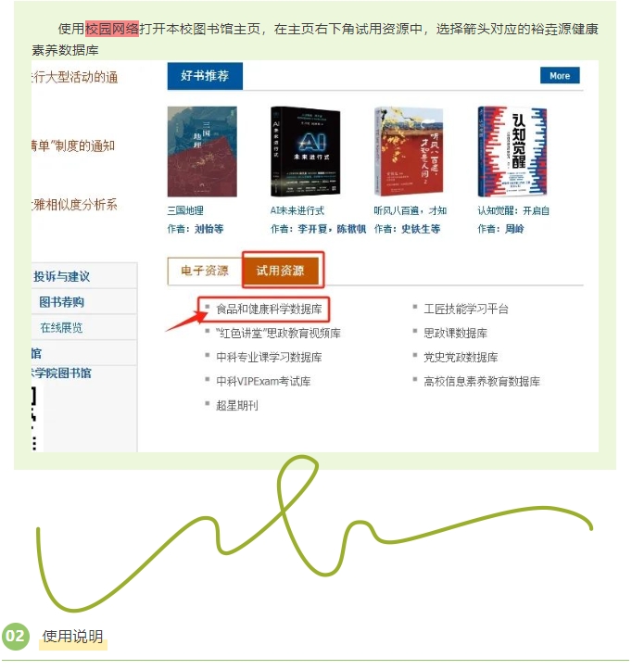Click the More button beside 好书推荐
This screenshot has height=670, width=632.
pyautogui.click(x=560, y=76)
